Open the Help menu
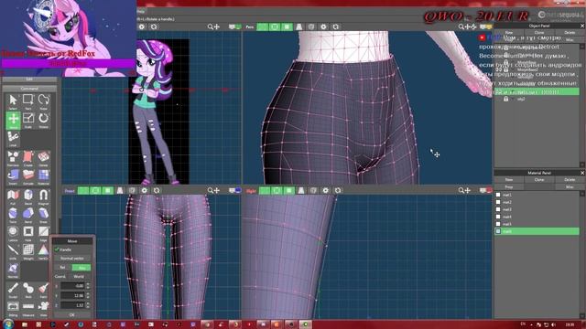The image size is (586, 329). [140, 12]
